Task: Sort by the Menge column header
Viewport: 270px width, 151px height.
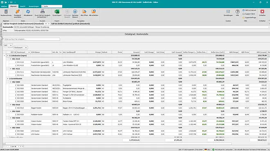Action: 94,52
